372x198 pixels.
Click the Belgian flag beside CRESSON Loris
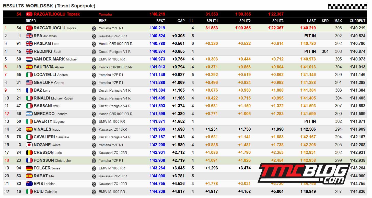(x=29, y=153)
